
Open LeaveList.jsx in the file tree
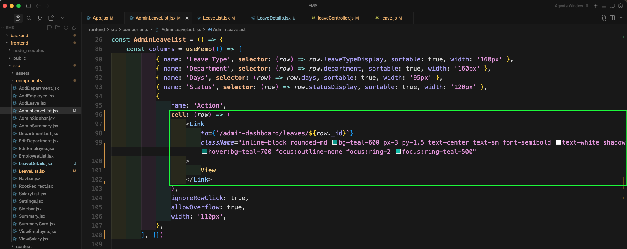tap(32, 171)
